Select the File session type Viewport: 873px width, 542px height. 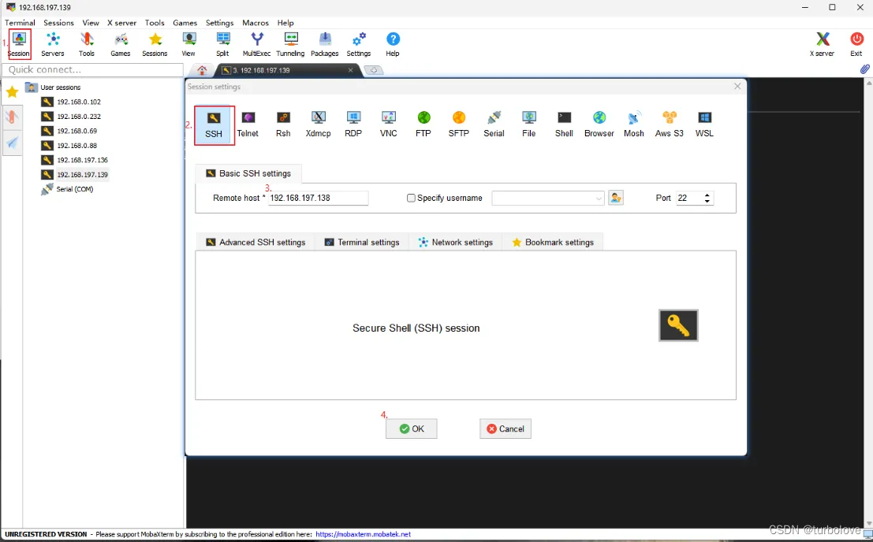click(x=529, y=124)
